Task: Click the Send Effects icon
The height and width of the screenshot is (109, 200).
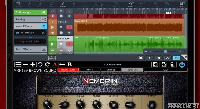Action: click(x=44, y=49)
